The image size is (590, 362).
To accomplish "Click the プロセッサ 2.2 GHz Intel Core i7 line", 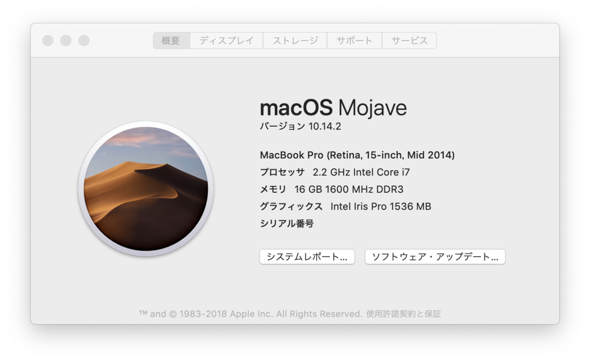I will tap(335, 173).
